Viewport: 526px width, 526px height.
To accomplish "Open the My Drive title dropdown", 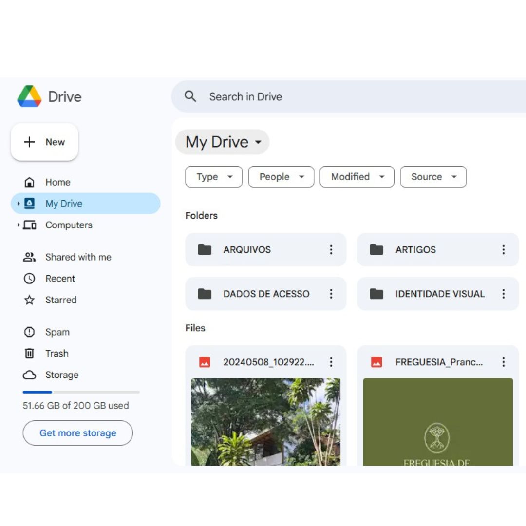I will [223, 142].
